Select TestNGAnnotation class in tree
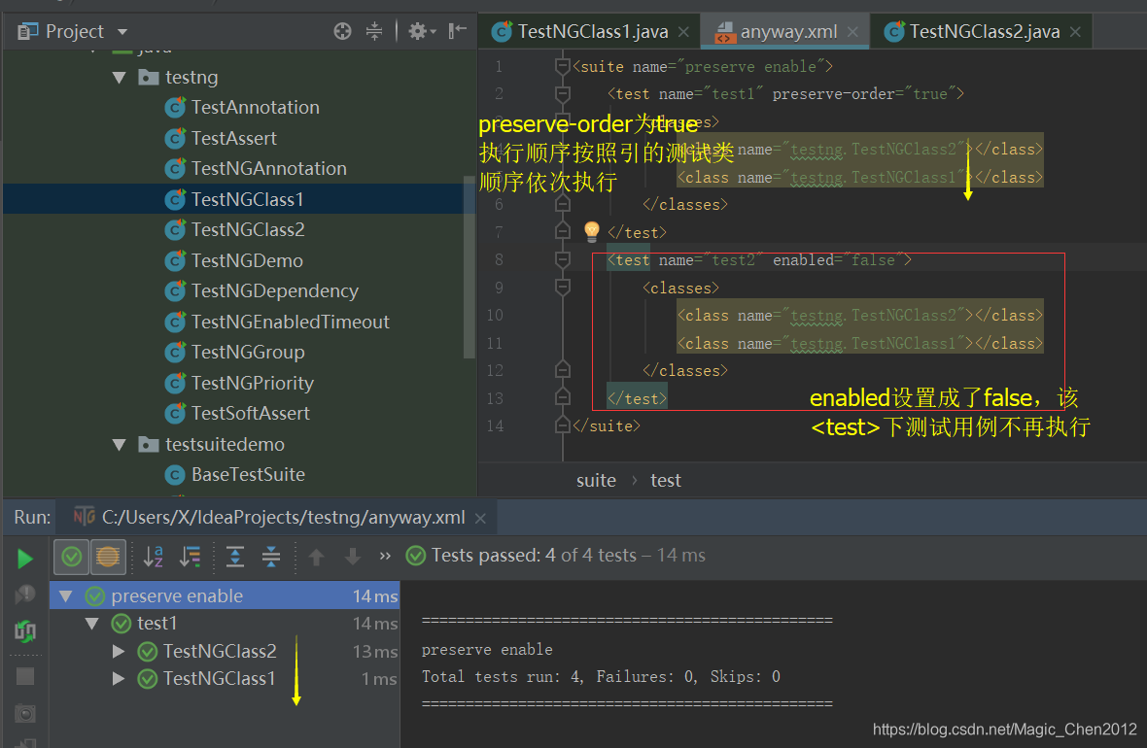The width and height of the screenshot is (1147, 748). coord(269,168)
